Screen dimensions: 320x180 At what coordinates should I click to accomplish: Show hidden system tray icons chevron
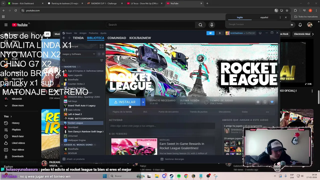pyautogui.click(x=275, y=176)
